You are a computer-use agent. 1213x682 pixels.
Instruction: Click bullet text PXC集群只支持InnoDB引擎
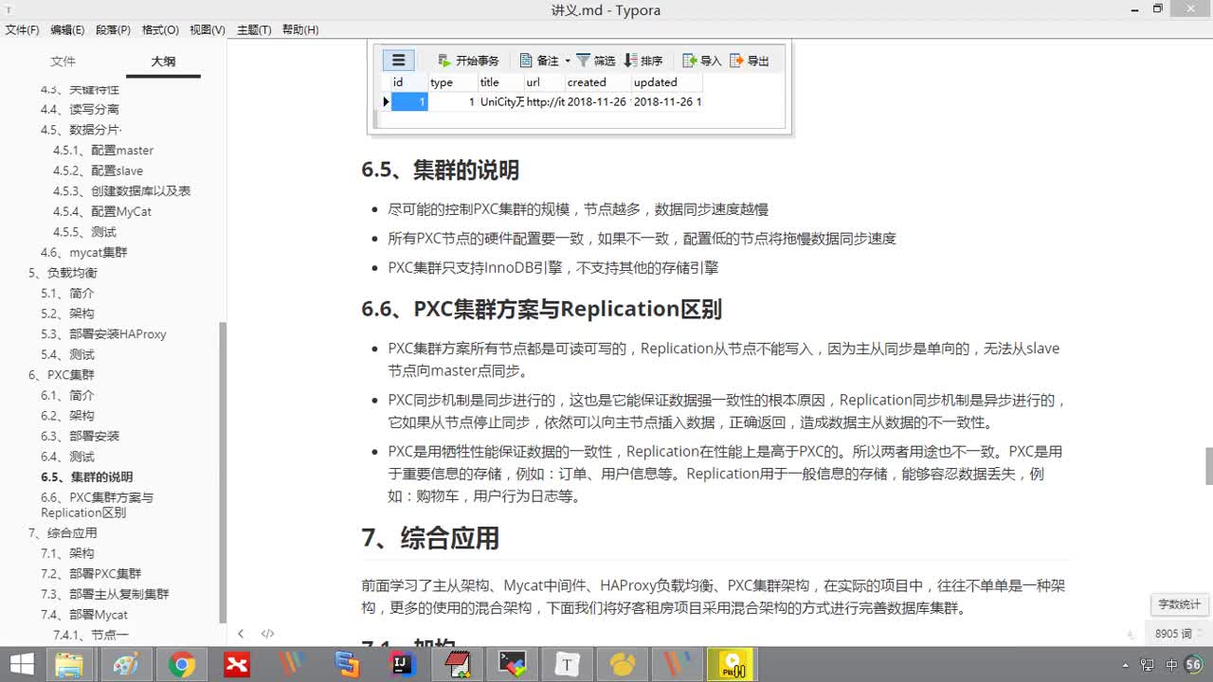pos(553,267)
